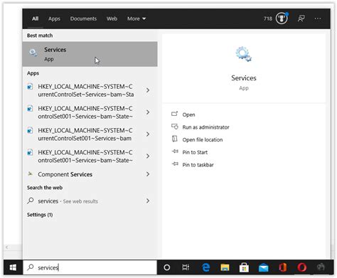Click the web search magnifier icon
Image resolution: width=337 pixels, height=278 pixels.
[30, 201]
